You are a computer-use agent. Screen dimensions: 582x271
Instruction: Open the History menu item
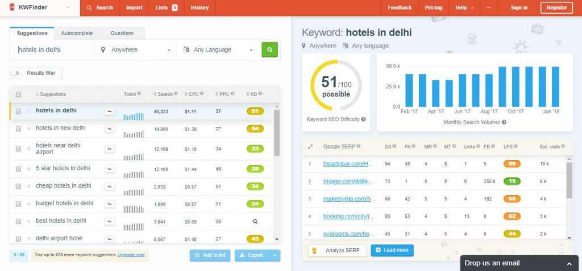click(199, 8)
